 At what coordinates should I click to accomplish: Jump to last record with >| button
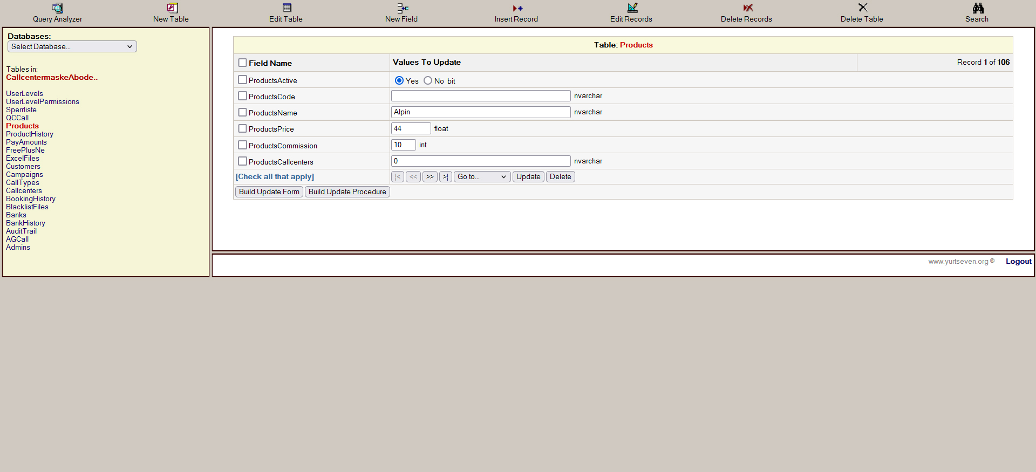click(x=446, y=176)
